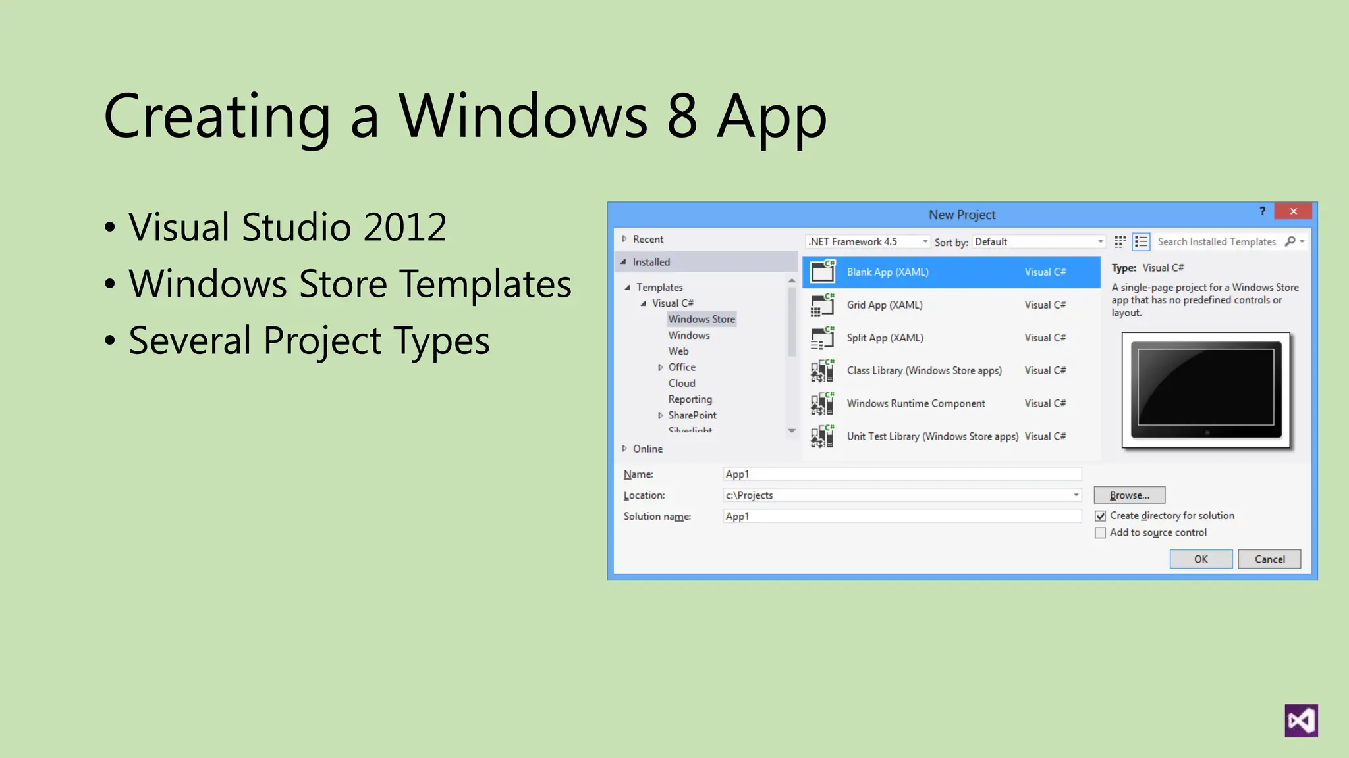Click the Location path field

coord(902,495)
